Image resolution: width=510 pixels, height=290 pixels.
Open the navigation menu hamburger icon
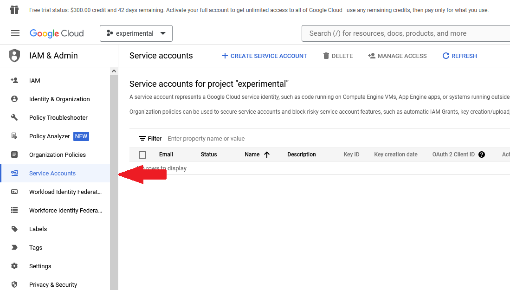pyautogui.click(x=15, y=33)
